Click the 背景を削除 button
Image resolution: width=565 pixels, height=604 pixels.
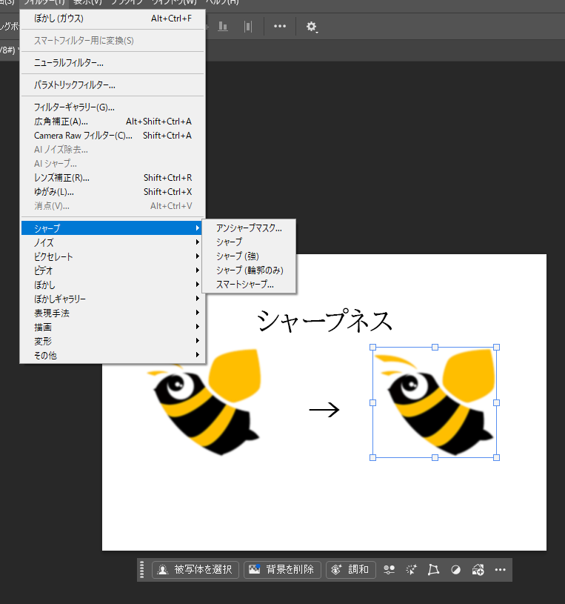[283, 569]
